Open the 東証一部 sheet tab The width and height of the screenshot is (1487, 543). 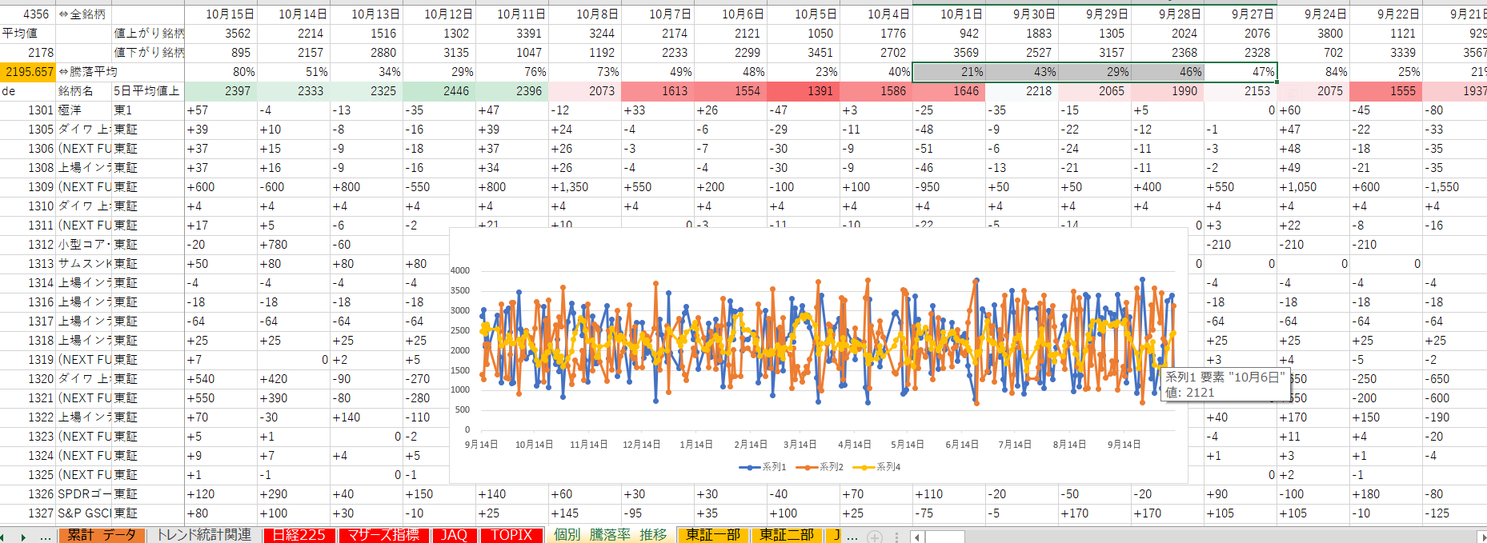click(x=712, y=535)
